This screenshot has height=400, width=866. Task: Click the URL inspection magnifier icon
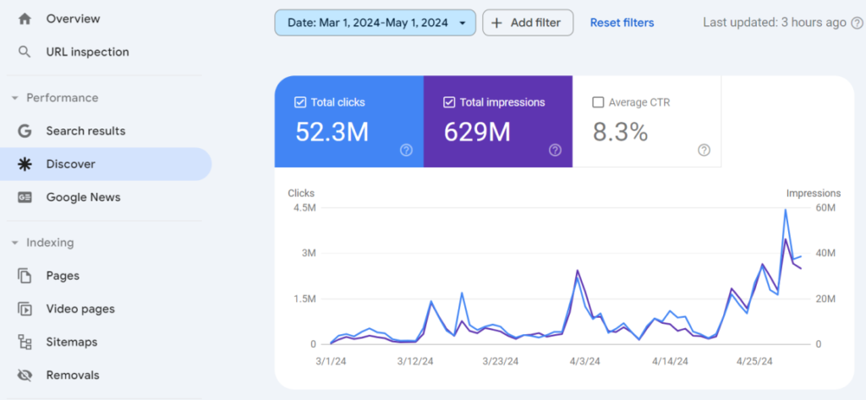coord(25,52)
